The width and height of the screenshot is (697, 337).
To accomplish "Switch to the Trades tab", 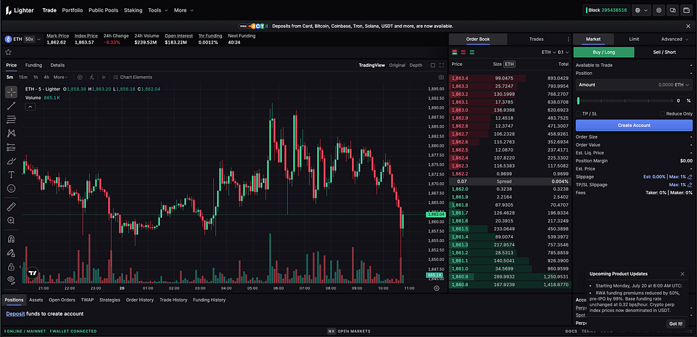I will click(x=536, y=39).
